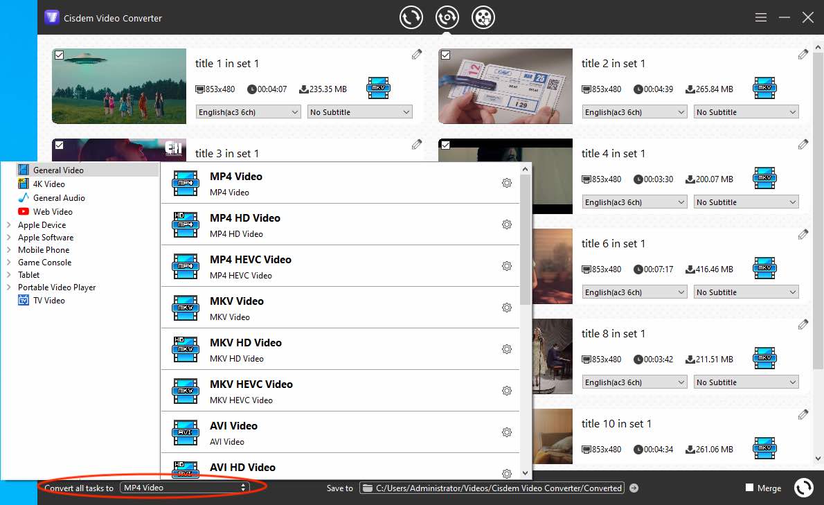Open settings gear for MKV HD Video
This screenshot has height=505, width=824.
pos(507,349)
